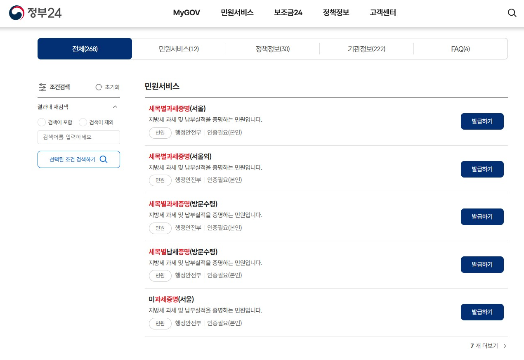The image size is (524, 360).
Task: Click 발급하기 for 세목별과세증명(서울외)
Action: coord(482,169)
